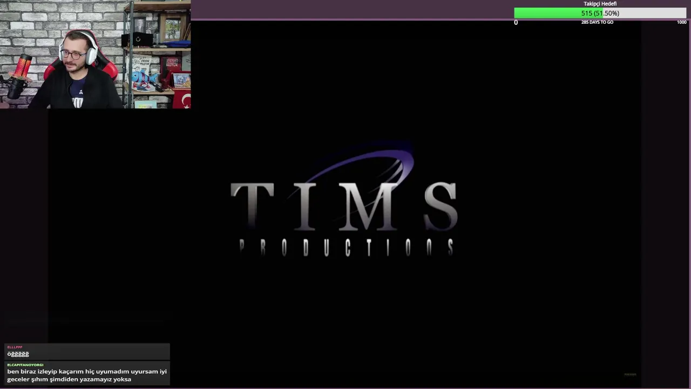691x389 pixels.
Task: Click the TIMS Productions logo in the video
Action: pos(344,200)
